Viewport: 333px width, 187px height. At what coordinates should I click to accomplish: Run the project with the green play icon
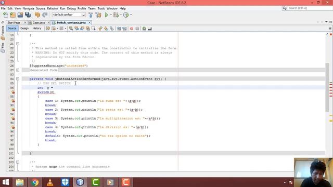coord(106,15)
